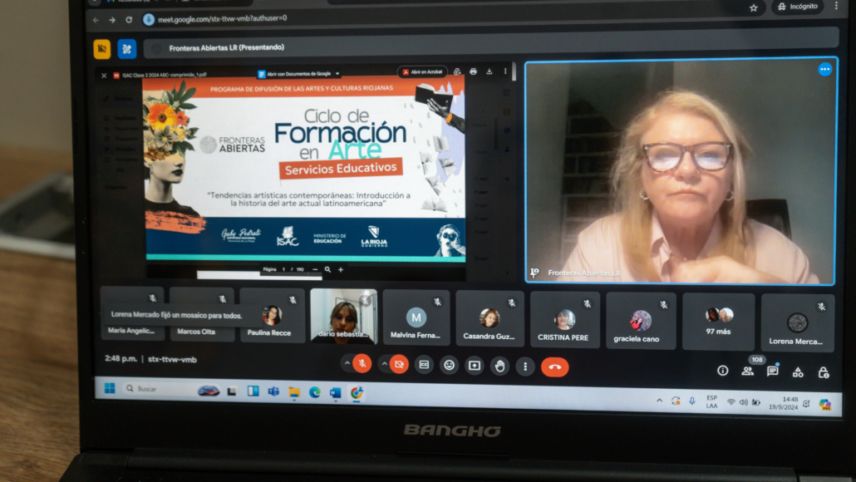The height and width of the screenshot is (482, 856).
Task: Open File Explorer from taskbar
Action: (293, 392)
